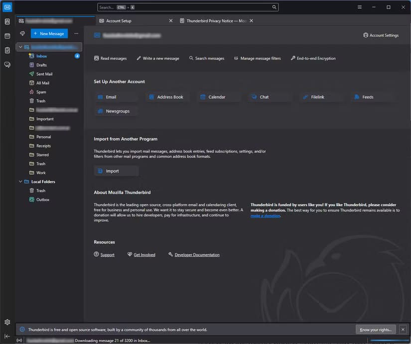Image resolution: width=411 pixels, height=344 pixels.
Task: Click Read messages
Action: click(111, 58)
